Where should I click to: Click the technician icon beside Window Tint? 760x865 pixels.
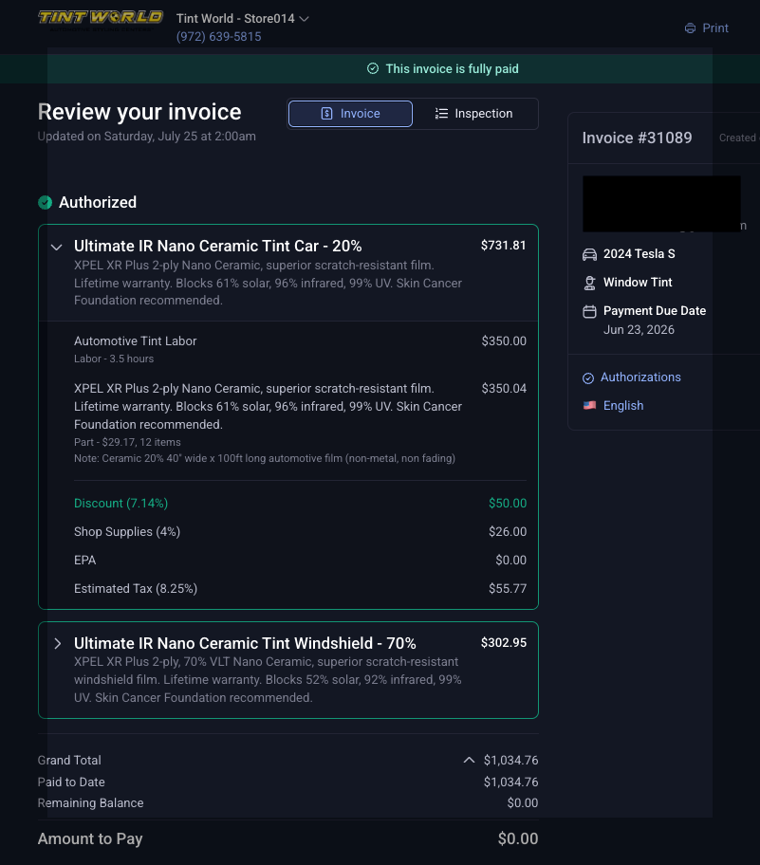(x=589, y=283)
